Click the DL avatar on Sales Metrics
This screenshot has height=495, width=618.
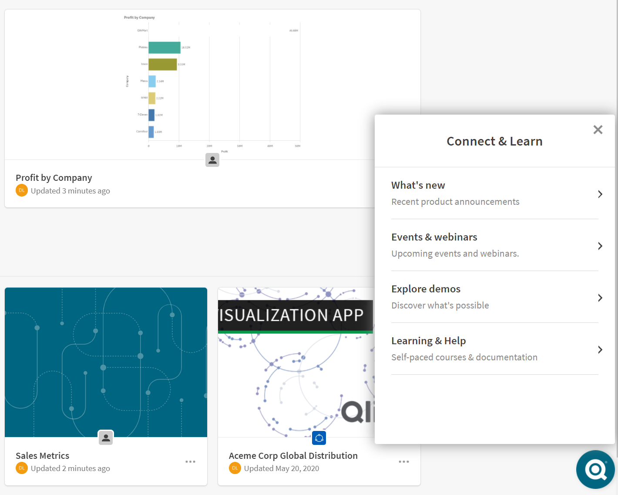click(x=21, y=468)
